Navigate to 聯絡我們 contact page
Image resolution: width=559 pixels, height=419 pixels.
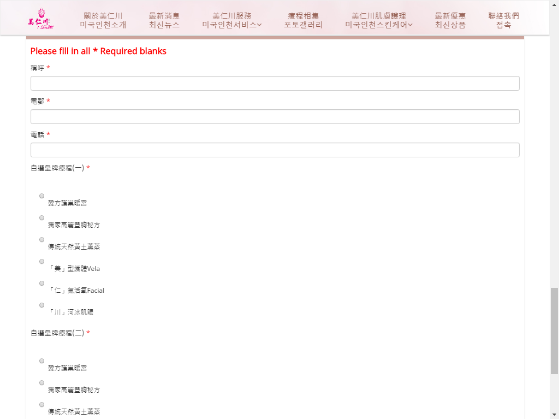503,20
